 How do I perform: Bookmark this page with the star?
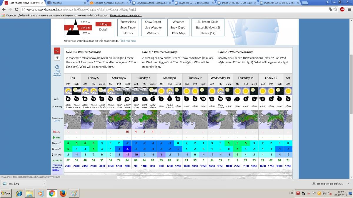point(335,9)
